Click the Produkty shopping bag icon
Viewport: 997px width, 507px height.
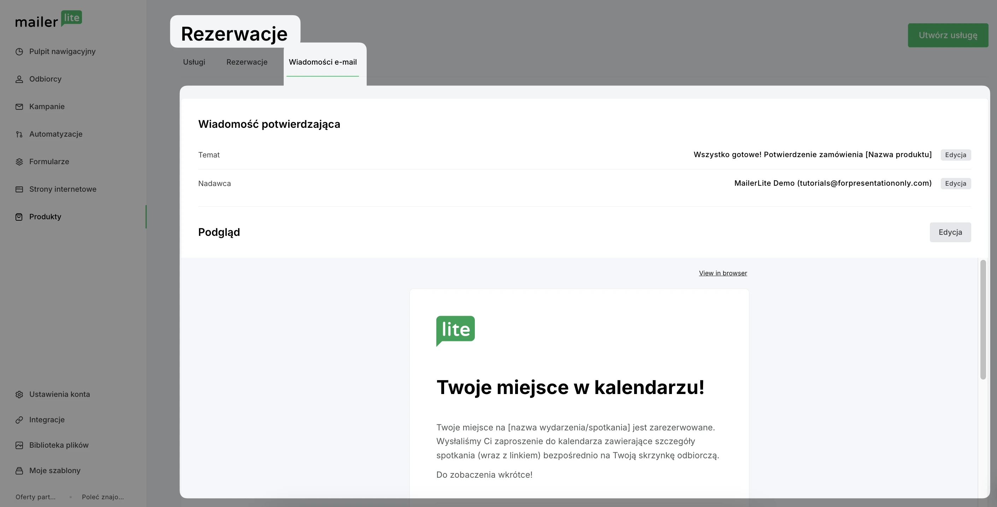click(19, 217)
